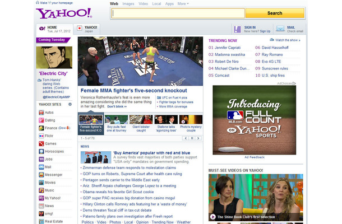Click the Yahoo! logo

[64, 13]
